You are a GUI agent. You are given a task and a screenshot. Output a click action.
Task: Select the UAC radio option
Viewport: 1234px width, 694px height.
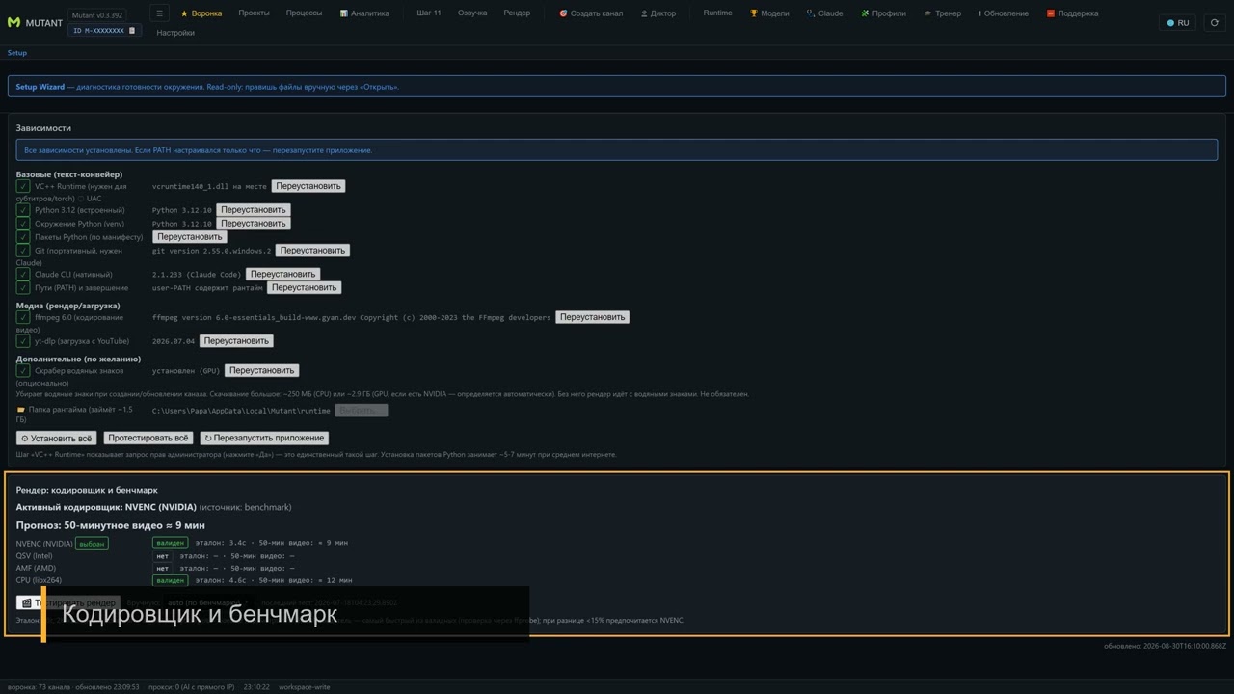click(x=81, y=199)
